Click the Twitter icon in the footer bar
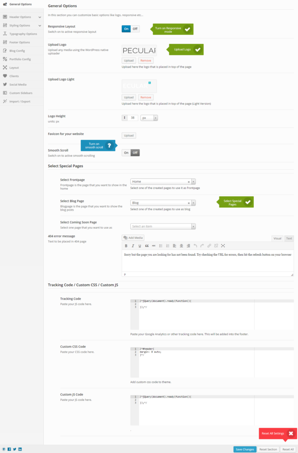The image size is (298, 453). point(15,449)
